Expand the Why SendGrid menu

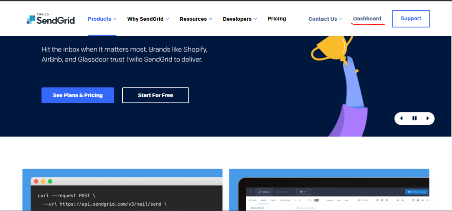point(148,19)
